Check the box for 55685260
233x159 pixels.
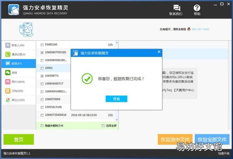pos(42,45)
